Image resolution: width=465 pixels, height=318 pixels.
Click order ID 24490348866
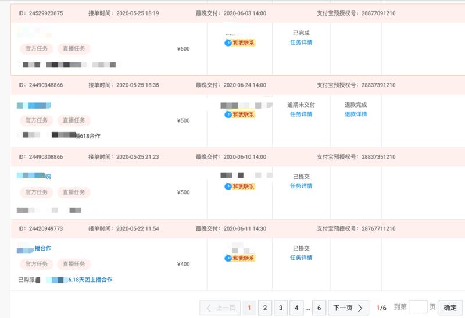pos(41,85)
